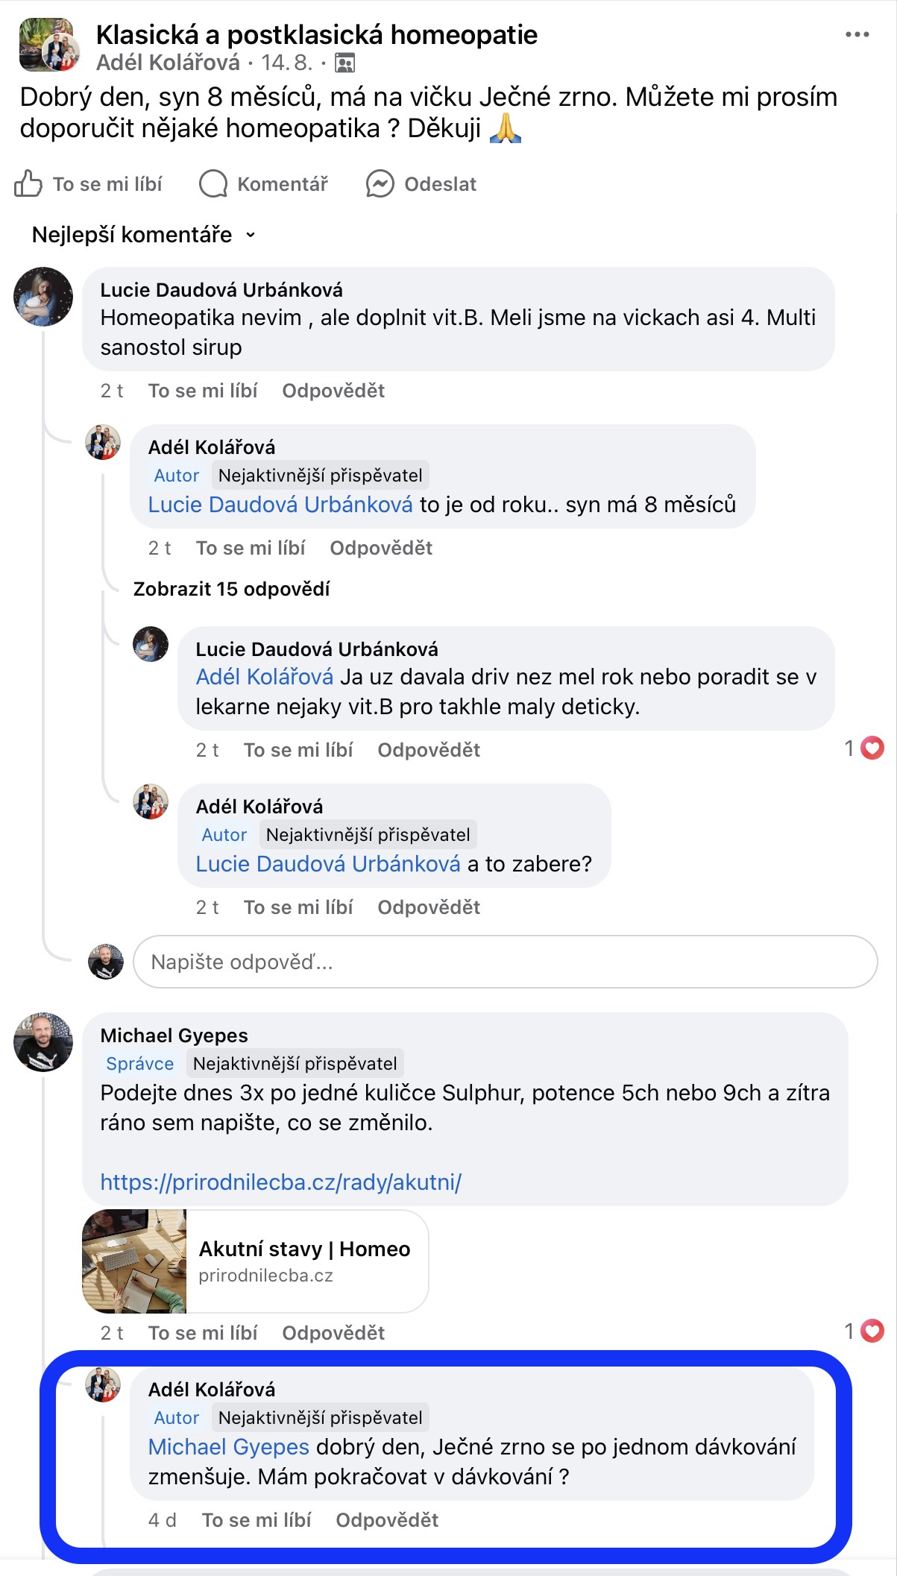Screen dimensions: 897x1576
Task: Reply to Adél's 4 d comment
Action: point(386,1520)
